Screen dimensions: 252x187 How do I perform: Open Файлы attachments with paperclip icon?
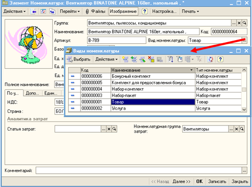(x=95, y=12)
